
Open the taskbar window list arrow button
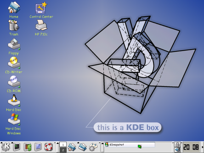click(103, 147)
